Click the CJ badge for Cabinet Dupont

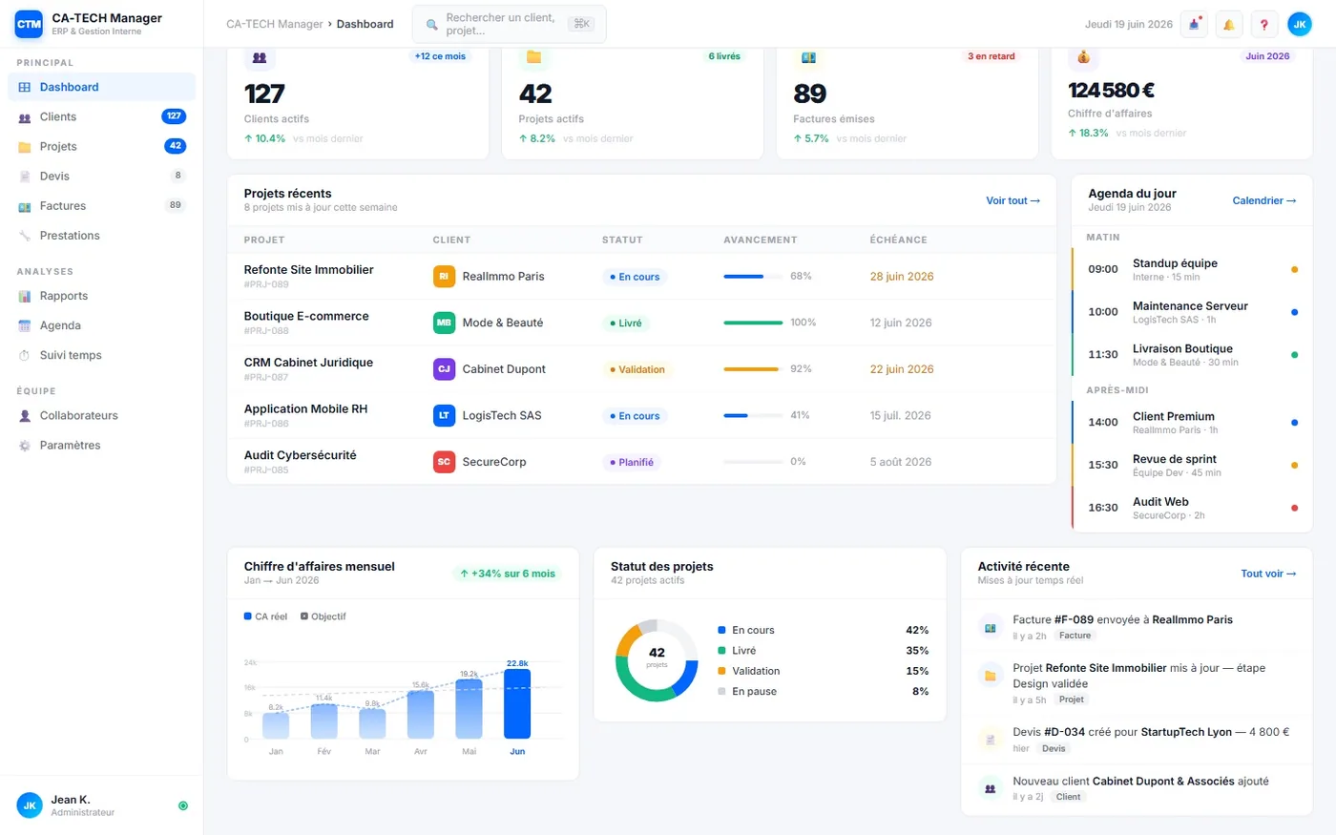[444, 369]
